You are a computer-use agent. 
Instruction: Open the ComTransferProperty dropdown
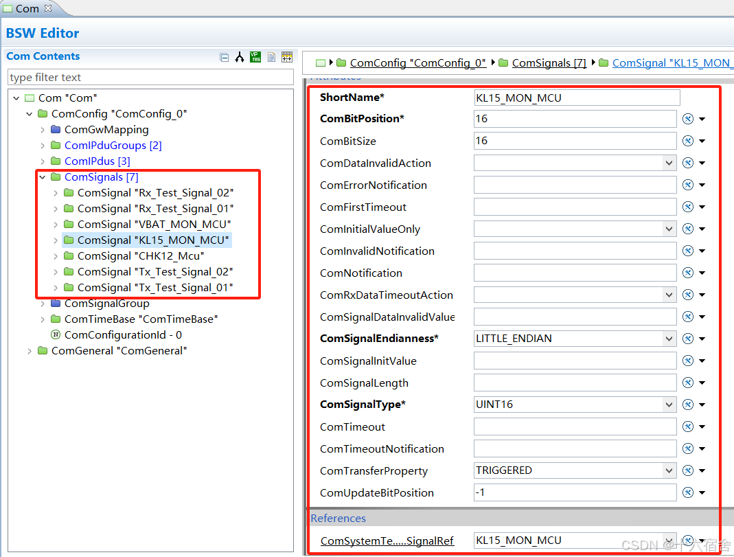click(x=669, y=470)
